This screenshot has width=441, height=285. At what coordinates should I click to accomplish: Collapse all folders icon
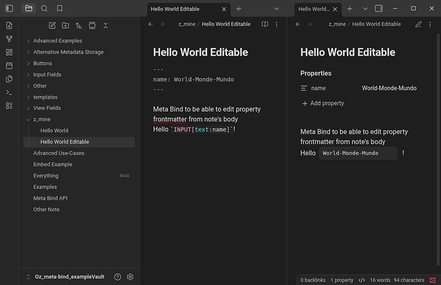[105, 26]
